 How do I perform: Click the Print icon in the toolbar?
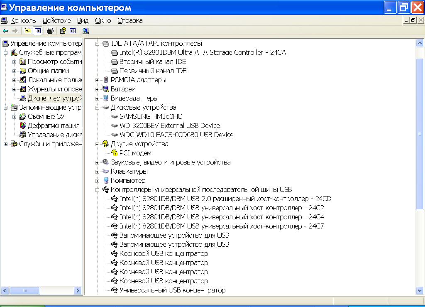point(50,31)
